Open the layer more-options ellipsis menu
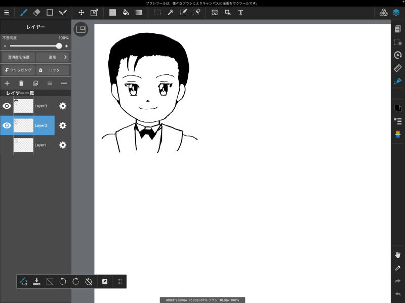Viewport: 405px width, 303px height. pyautogui.click(x=64, y=83)
